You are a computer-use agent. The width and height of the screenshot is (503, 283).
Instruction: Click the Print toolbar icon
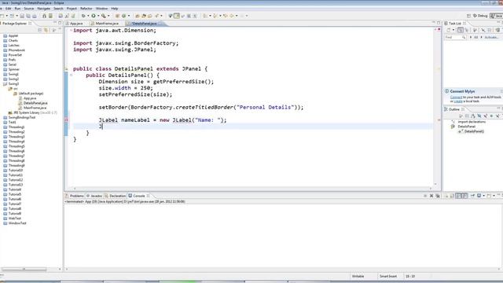[x=35, y=16]
